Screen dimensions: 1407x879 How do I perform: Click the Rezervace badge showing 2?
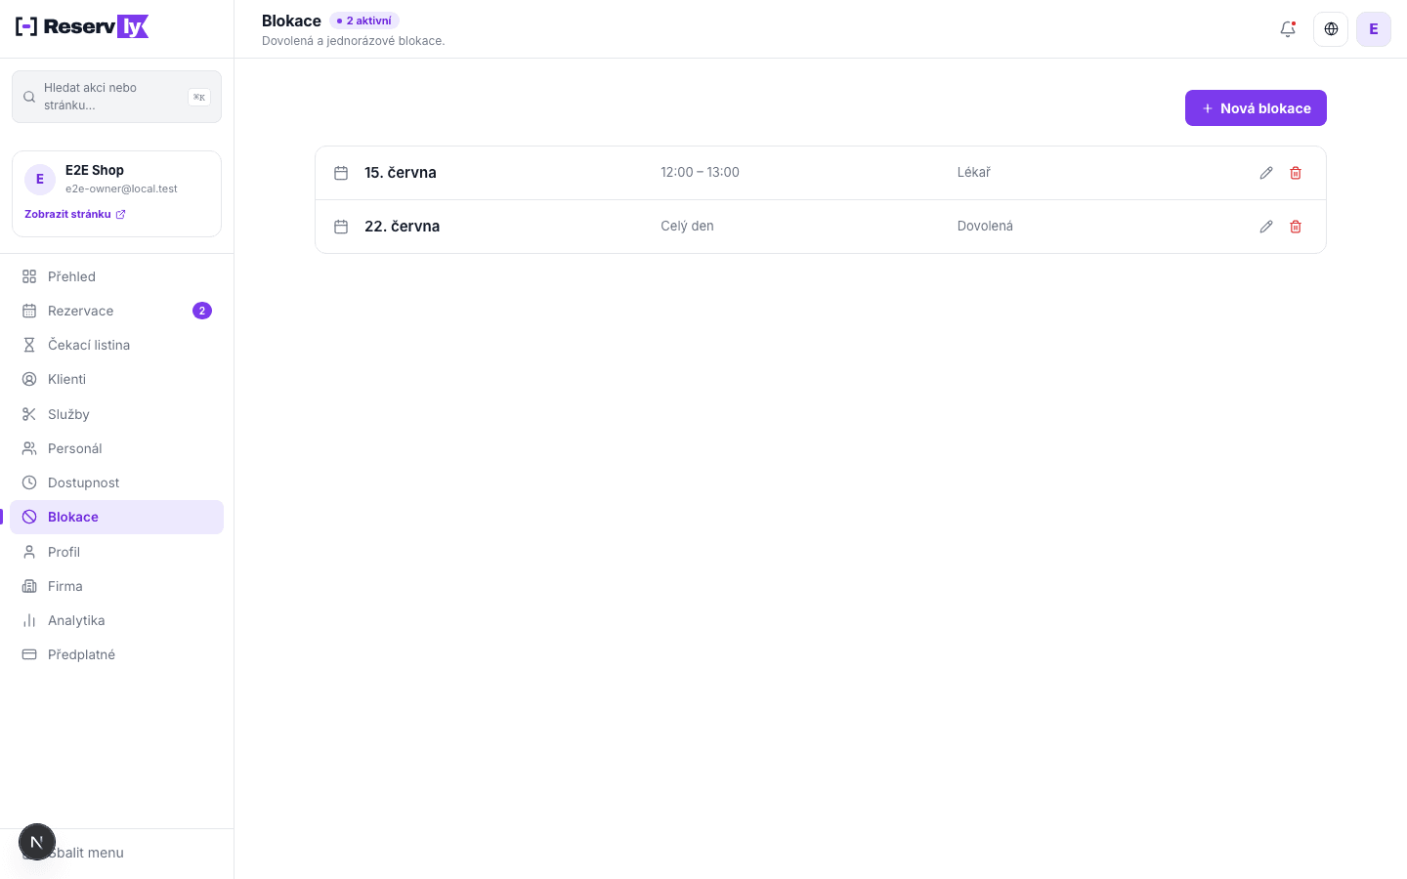pos(202,311)
